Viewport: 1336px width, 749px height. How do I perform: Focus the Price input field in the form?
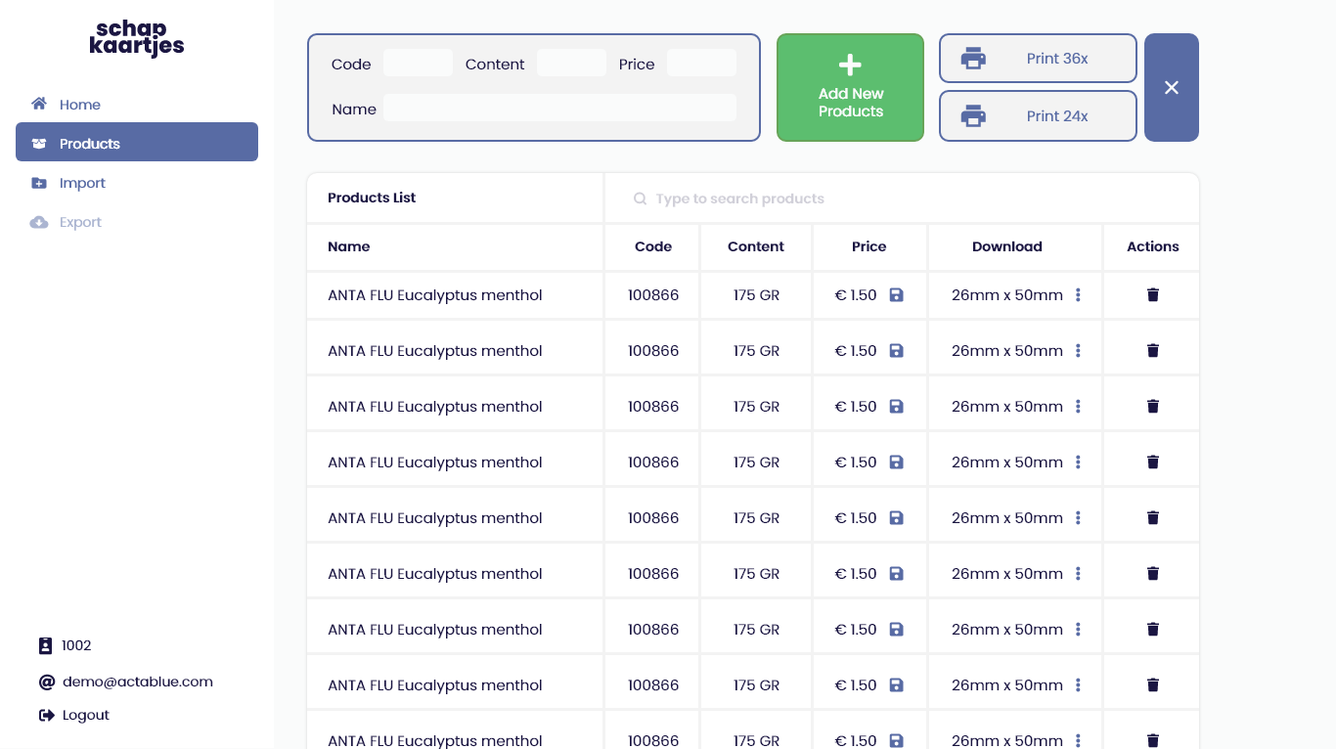[x=701, y=64]
